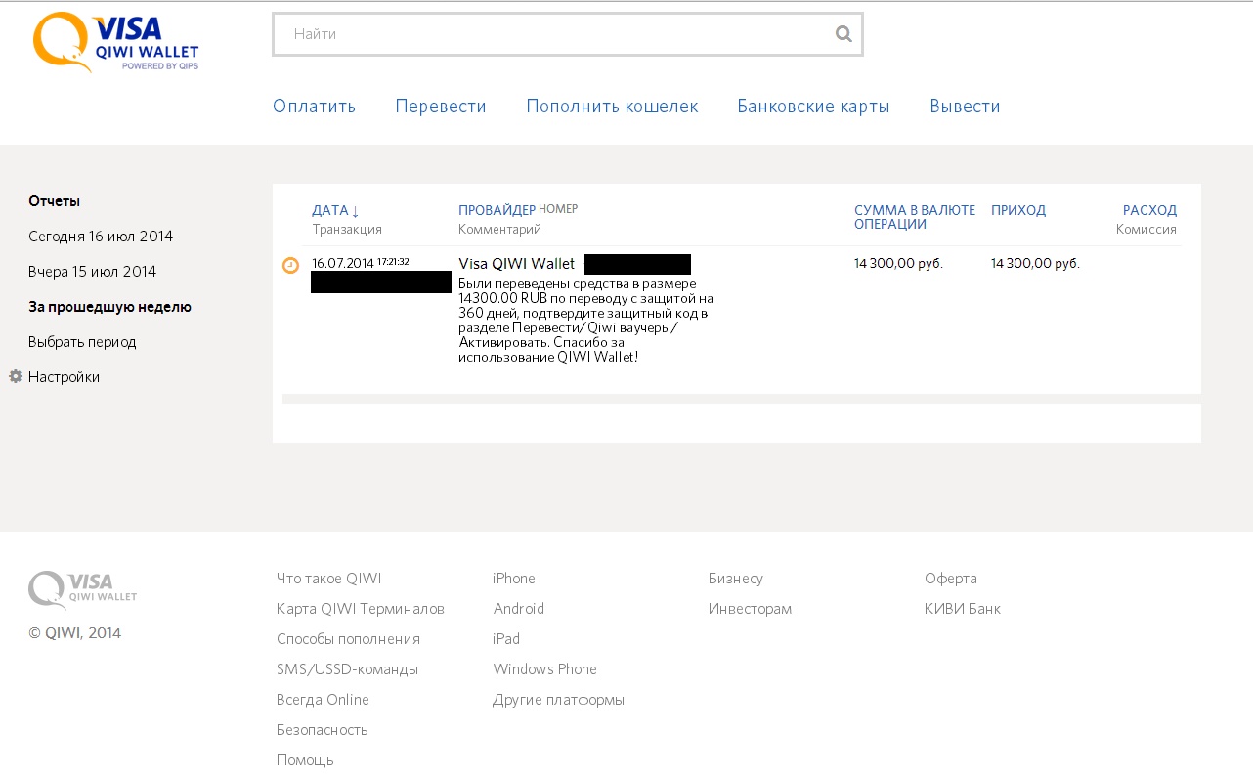Sort by ДАТА column header

[x=335, y=210]
